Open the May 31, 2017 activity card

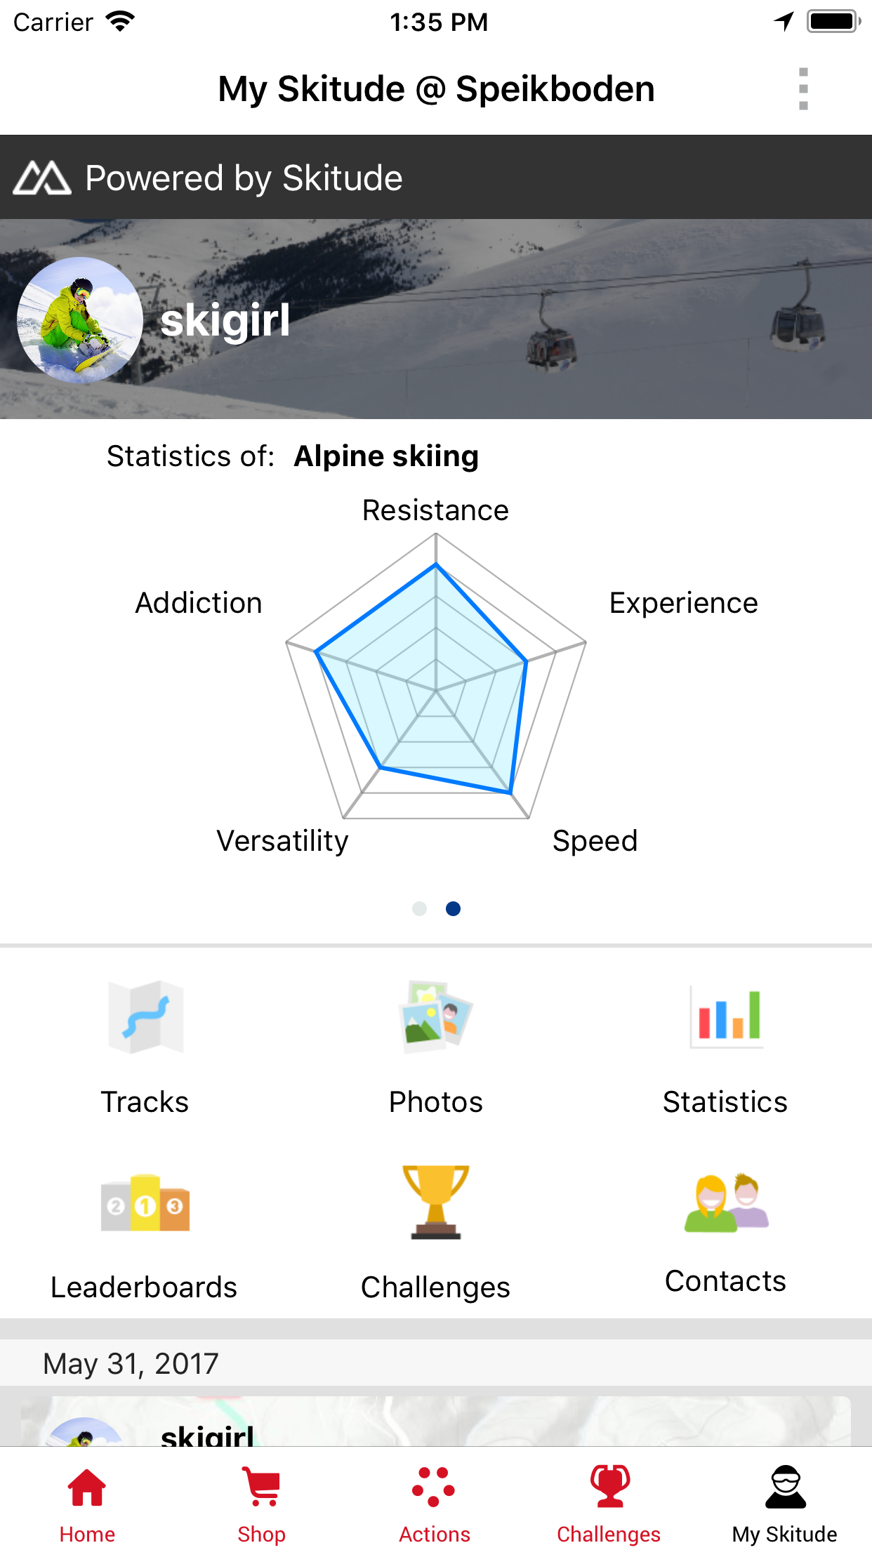coord(435,1421)
